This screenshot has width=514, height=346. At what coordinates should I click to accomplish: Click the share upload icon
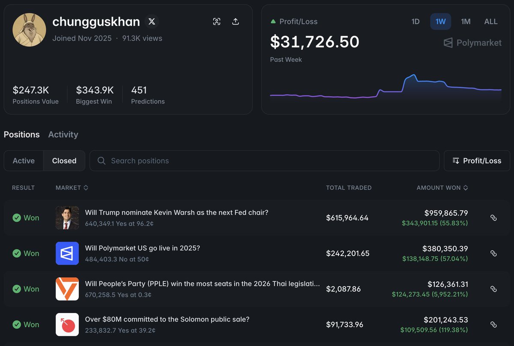click(x=236, y=22)
